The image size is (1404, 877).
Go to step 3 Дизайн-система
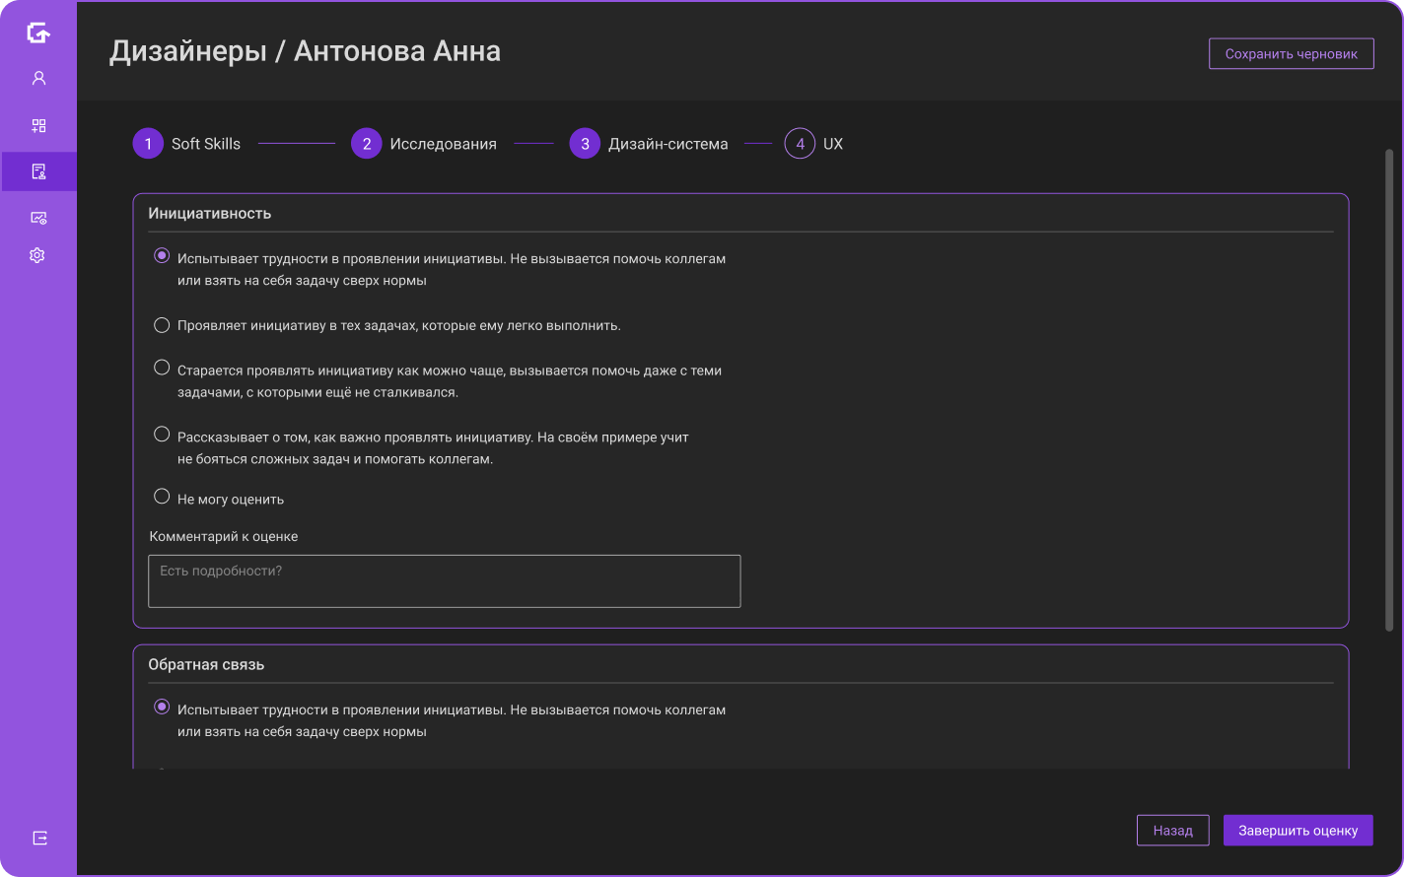649,144
